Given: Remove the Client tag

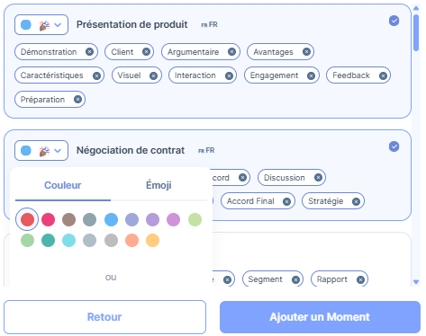Looking at the screenshot, I should tap(146, 52).
